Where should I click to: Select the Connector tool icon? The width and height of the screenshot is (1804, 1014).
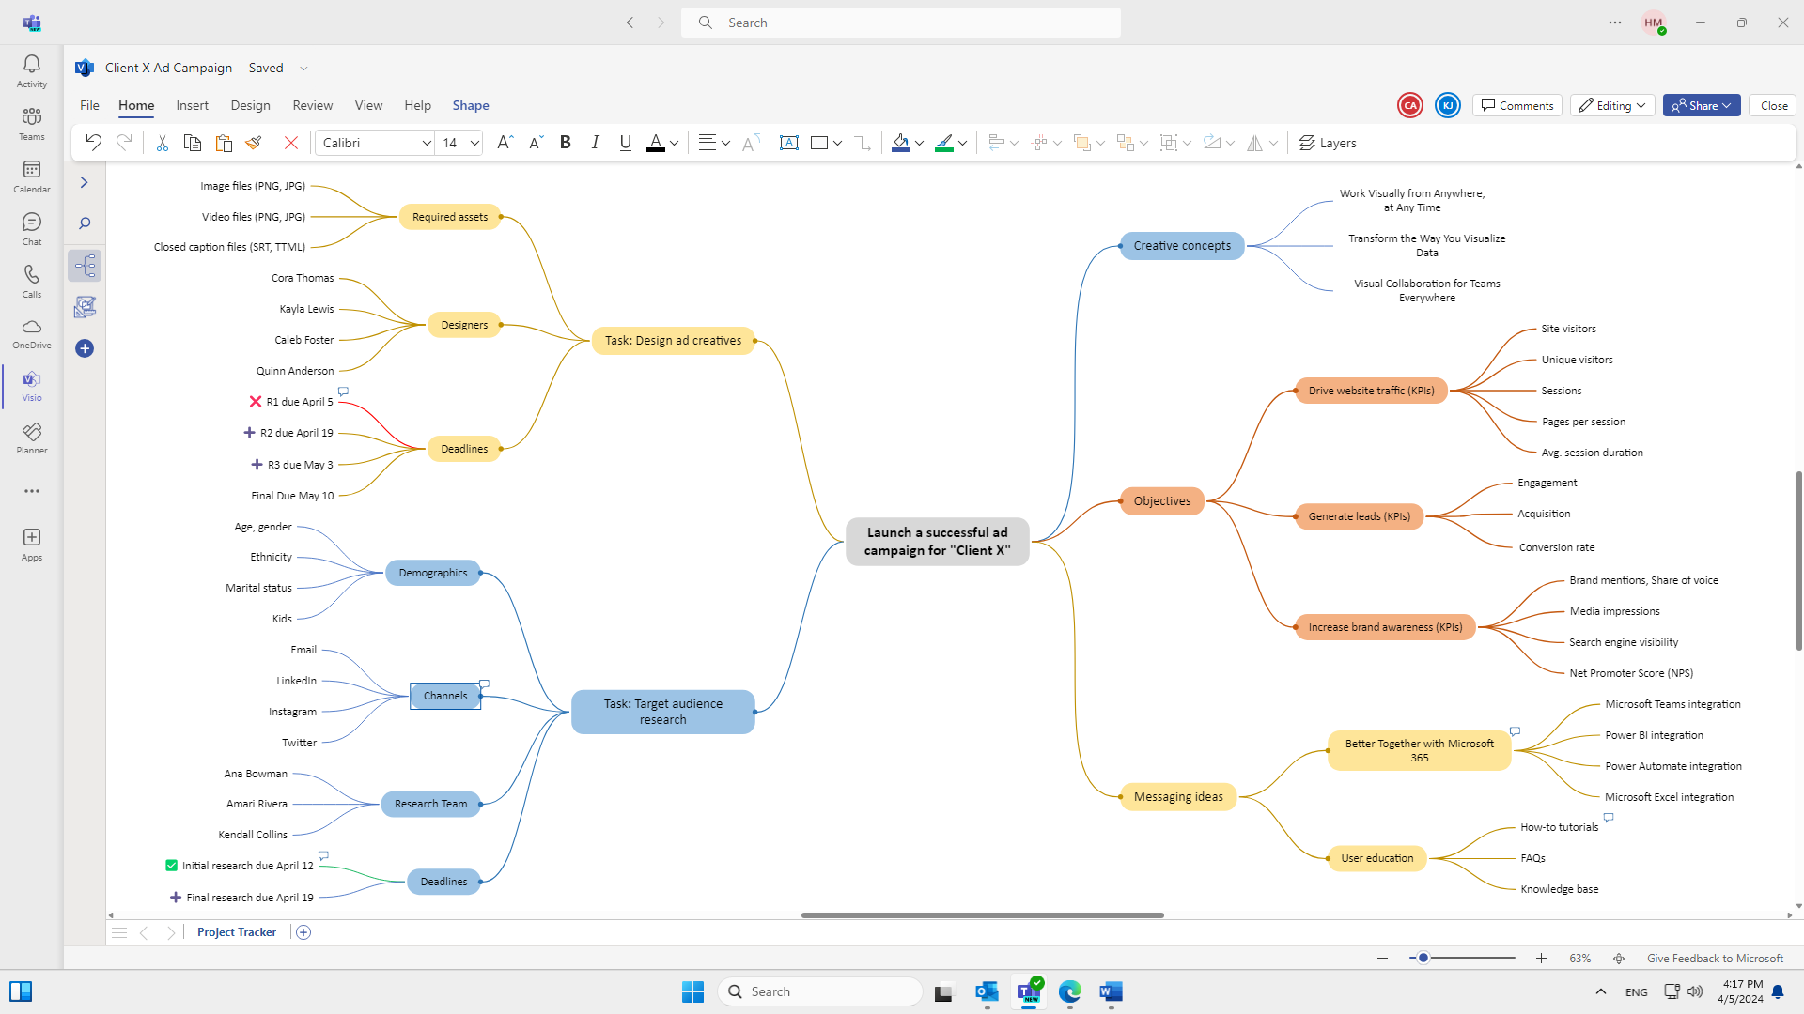[862, 143]
